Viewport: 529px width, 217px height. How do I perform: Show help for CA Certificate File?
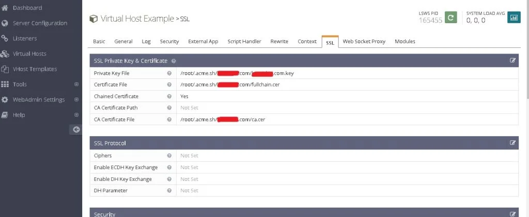click(x=169, y=120)
